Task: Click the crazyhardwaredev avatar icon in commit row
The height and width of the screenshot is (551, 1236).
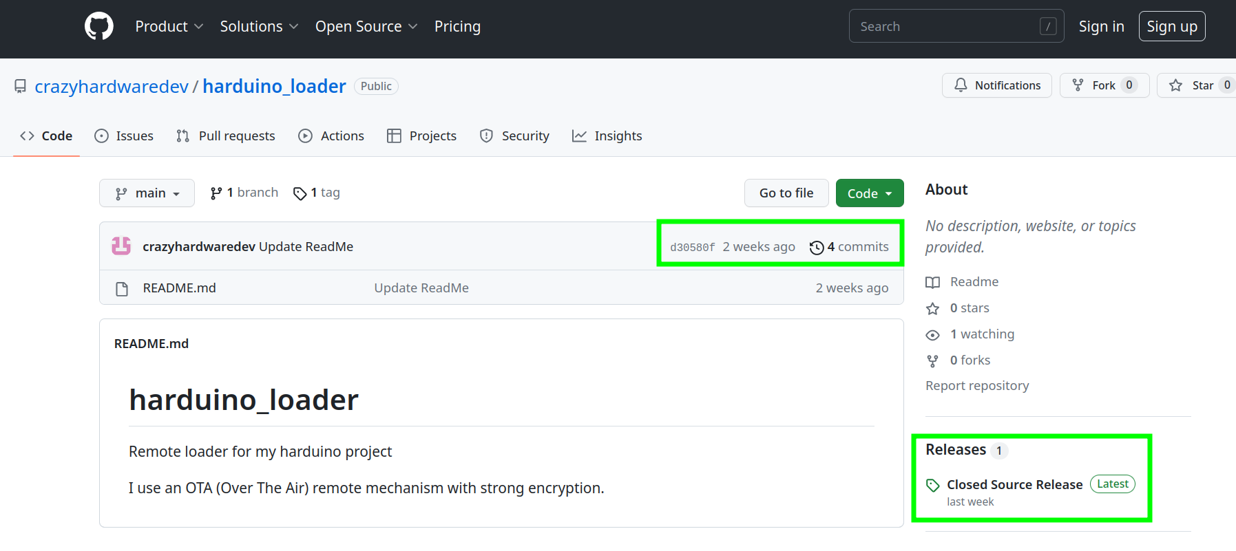Action: point(121,246)
